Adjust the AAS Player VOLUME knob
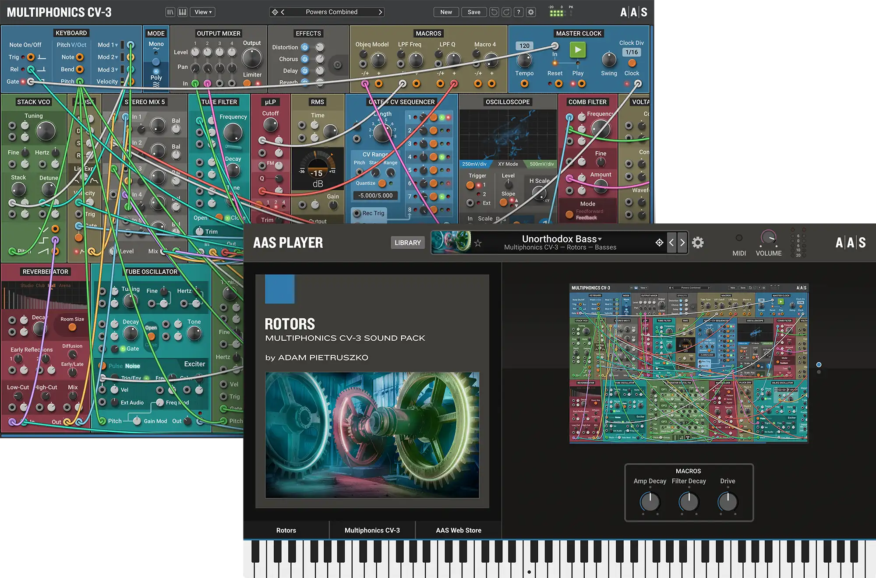Screen dimensions: 876x578 [768, 238]
